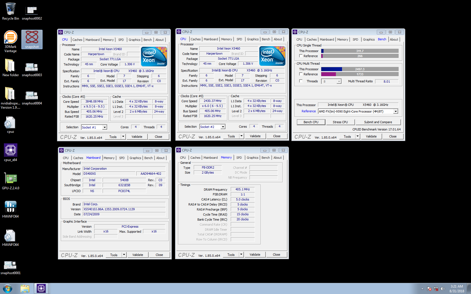
Task: Click the Multi Thread Ratio field 8.01
Action: click(x=387, y=81)
